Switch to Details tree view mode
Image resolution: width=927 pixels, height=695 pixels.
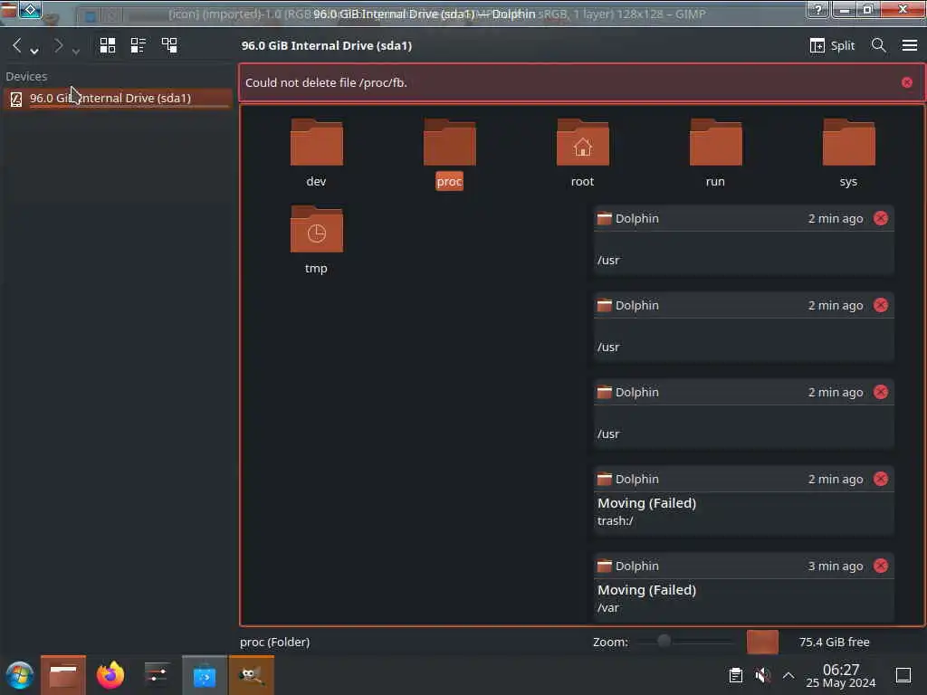click(x=169, y=45)
